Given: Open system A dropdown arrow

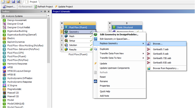Looking at the screenshot, I should click(62, 23).
